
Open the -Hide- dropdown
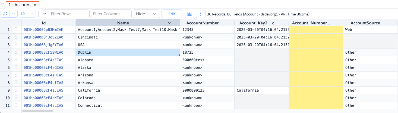pos(146,14)
